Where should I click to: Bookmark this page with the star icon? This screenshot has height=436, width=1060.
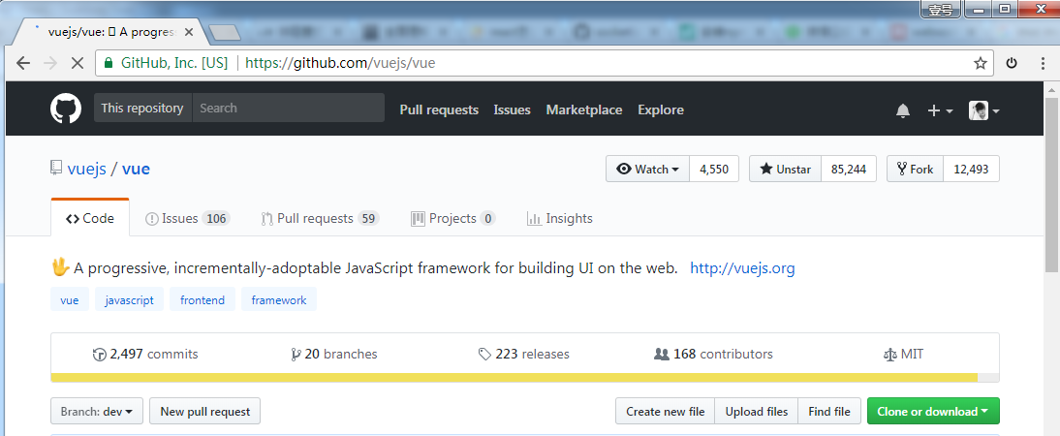(981, 63)
